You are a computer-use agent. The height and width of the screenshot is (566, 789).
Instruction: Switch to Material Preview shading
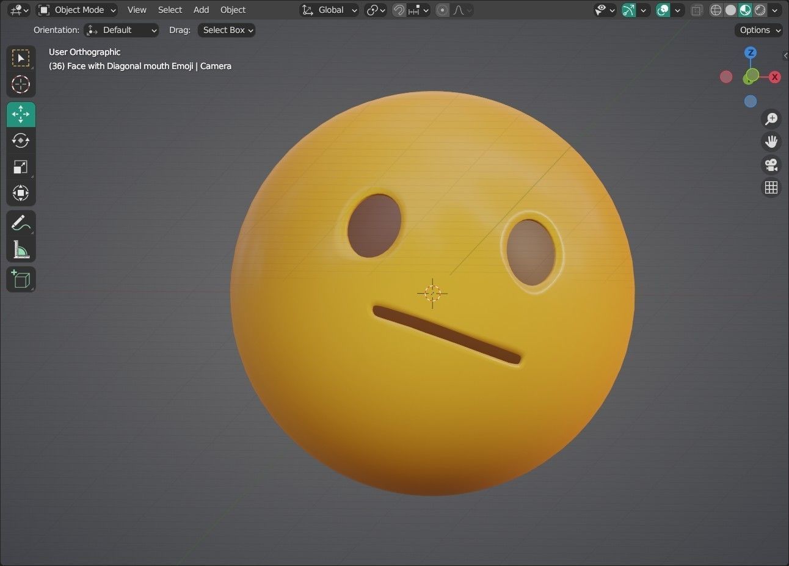745,10
